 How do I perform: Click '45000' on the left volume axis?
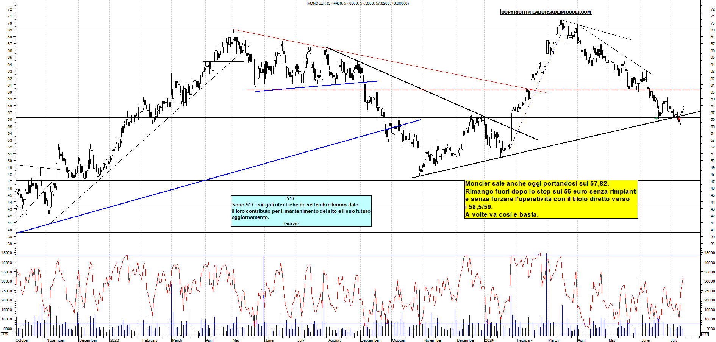click(6, 253)
